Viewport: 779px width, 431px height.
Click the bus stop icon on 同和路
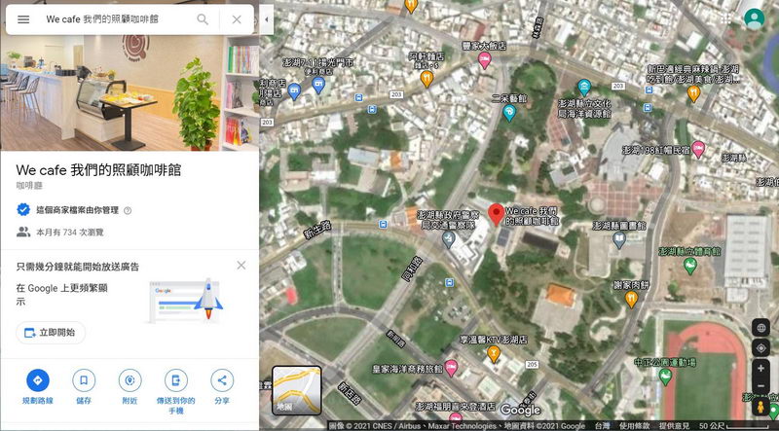click(450, 282)
